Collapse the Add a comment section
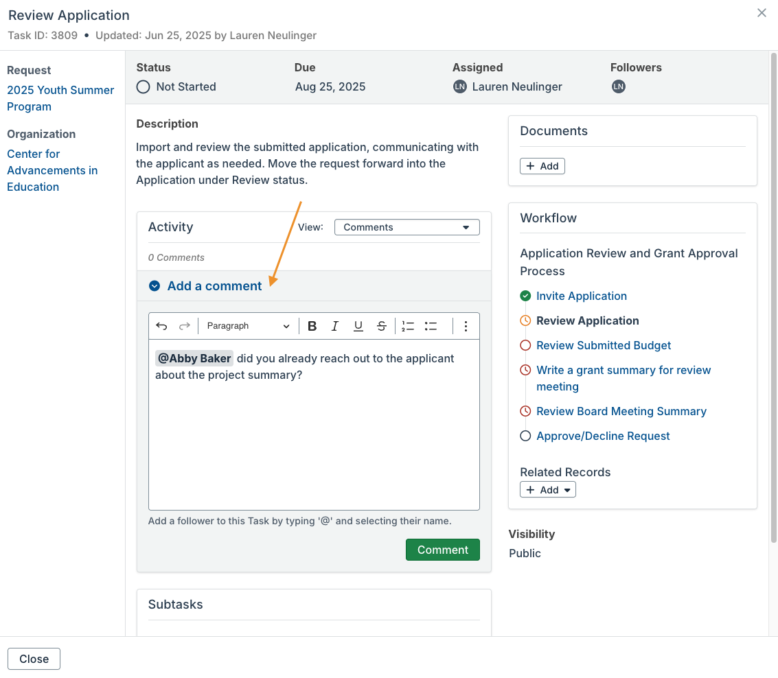Viewport: 778px width, 678px height. click(x=154, y=286)
